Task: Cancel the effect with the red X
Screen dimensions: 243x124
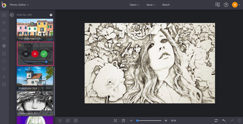Action: (x=35, y=54)
